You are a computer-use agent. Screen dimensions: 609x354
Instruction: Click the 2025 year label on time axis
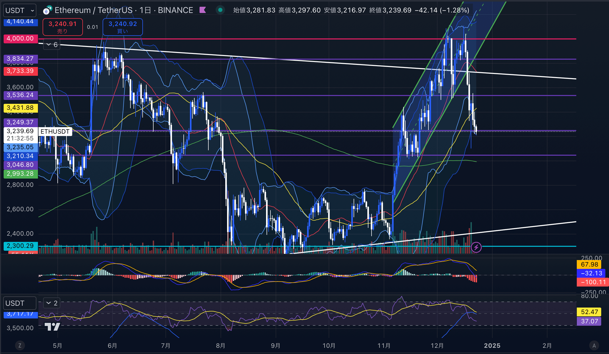coord(492,346)
